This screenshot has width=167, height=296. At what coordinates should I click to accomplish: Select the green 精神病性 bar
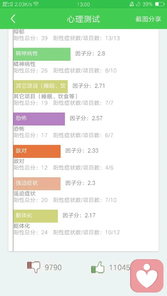point(42,54)
